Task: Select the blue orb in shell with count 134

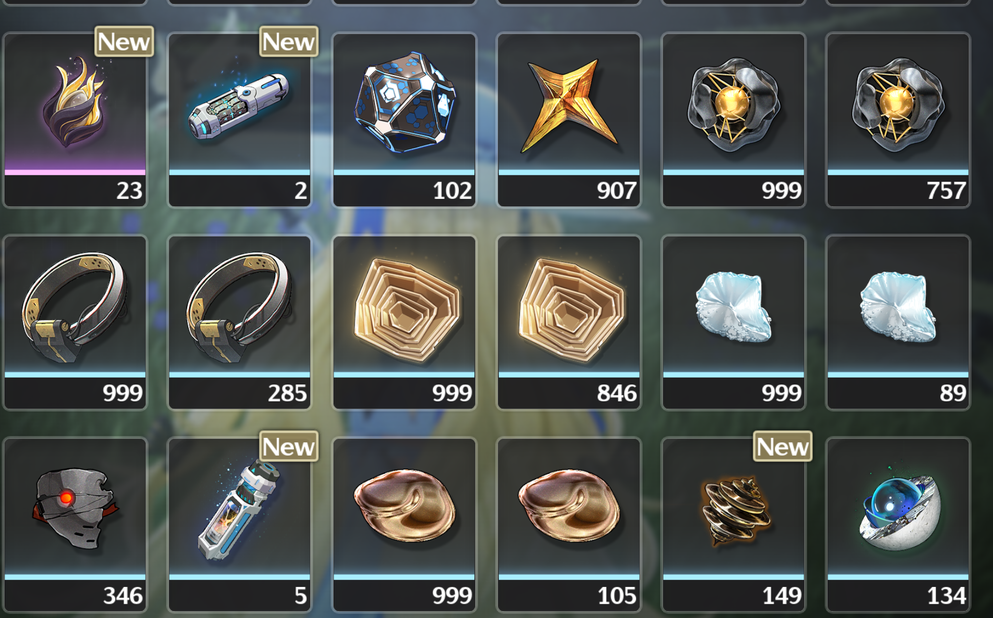Action: coord(898,525)
